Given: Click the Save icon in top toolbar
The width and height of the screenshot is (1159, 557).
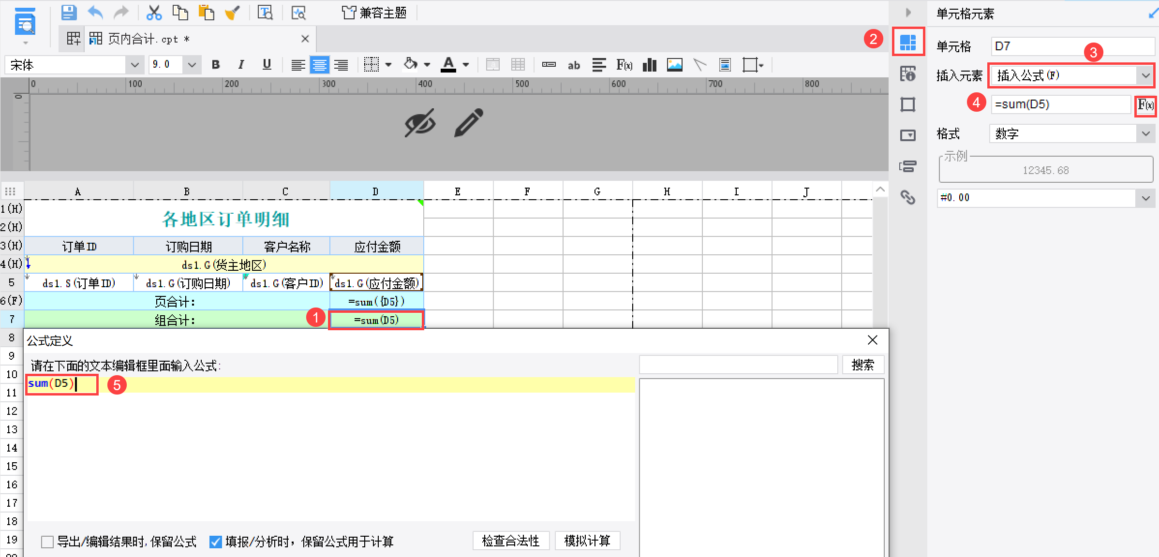Looking at the screenshot, I should [69, 13].
